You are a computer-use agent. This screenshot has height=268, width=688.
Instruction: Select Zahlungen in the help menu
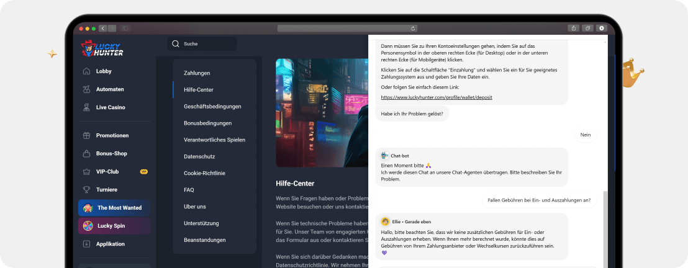(197, 73)
